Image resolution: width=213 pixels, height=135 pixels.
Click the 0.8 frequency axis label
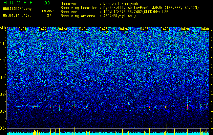coord(3,94)
